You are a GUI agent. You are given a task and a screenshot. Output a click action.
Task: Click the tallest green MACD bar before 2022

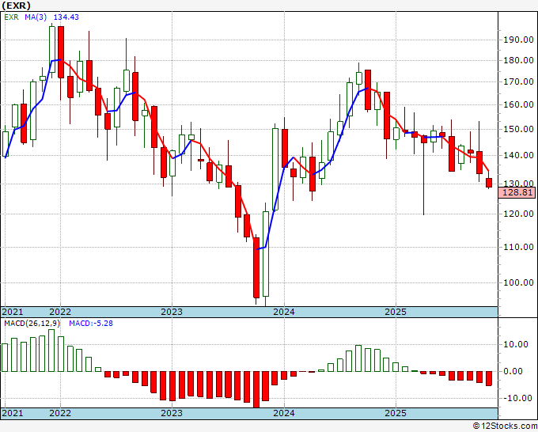(x=51, y=351)
